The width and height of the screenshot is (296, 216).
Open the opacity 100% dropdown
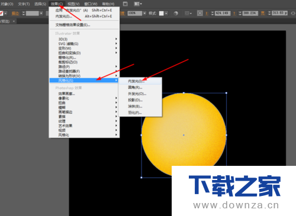(x=144, y=13)
